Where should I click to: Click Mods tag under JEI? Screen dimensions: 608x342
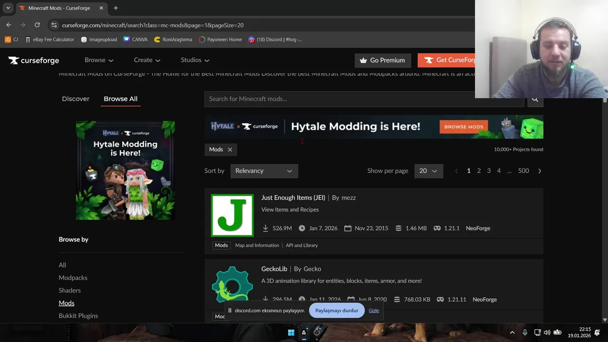pyautogui.click(x=221, y=246)
